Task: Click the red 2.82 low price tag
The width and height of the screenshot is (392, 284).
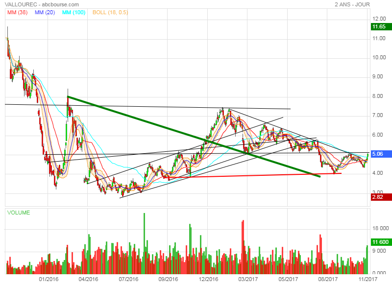Action: click(381, 197)
